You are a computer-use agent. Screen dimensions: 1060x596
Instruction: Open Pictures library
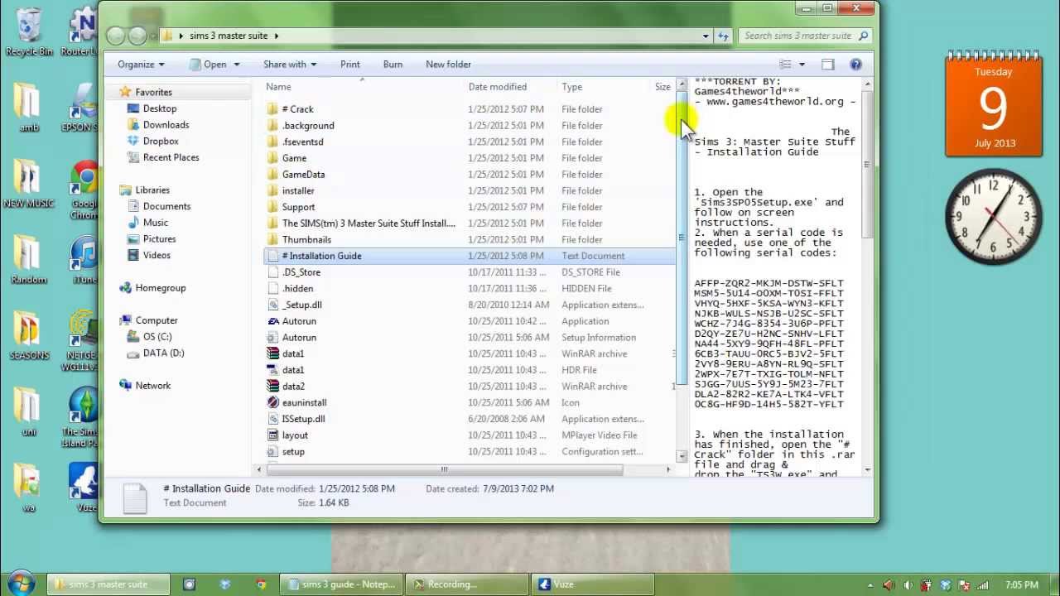(159, 238)
